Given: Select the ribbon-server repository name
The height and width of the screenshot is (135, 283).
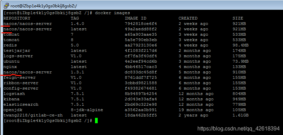Looking at the screenshot, I should pyautogui.click(x=21, y=83).
